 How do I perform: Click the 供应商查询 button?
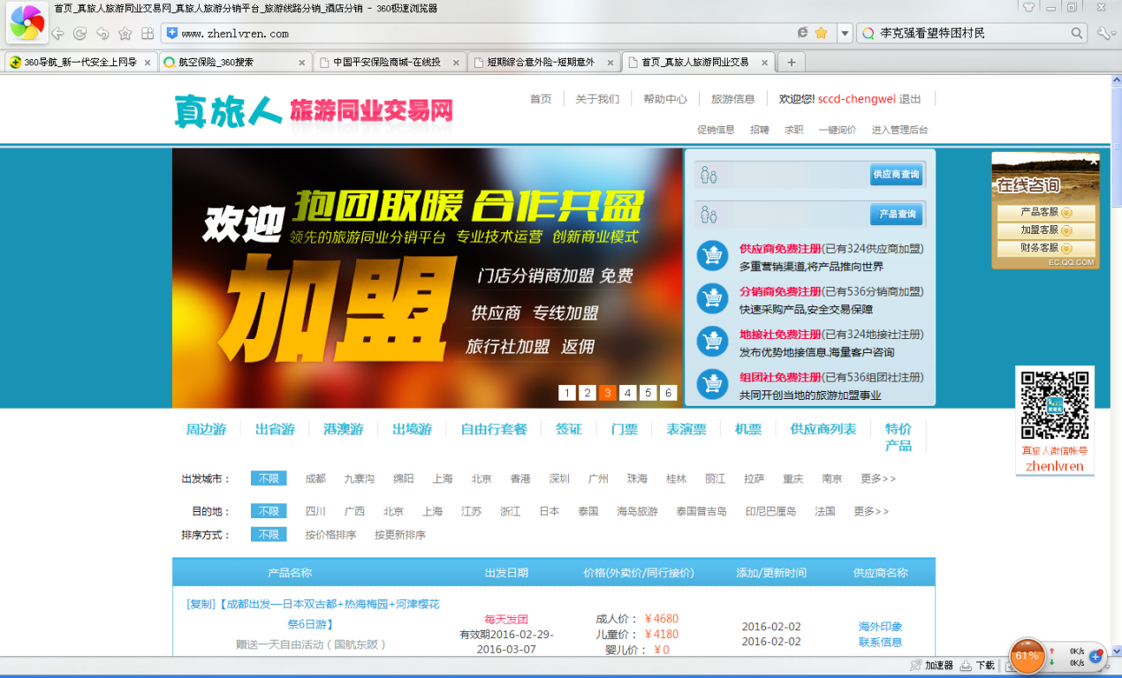(x=896, y=175)
